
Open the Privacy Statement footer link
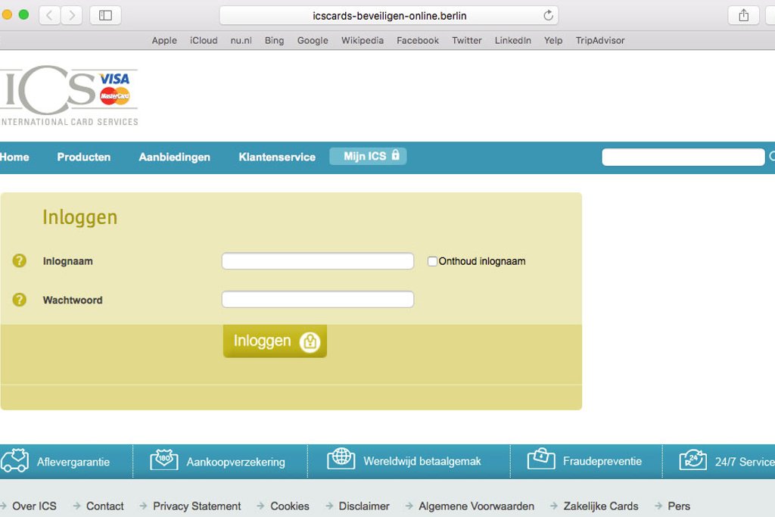tap(197, 506)
